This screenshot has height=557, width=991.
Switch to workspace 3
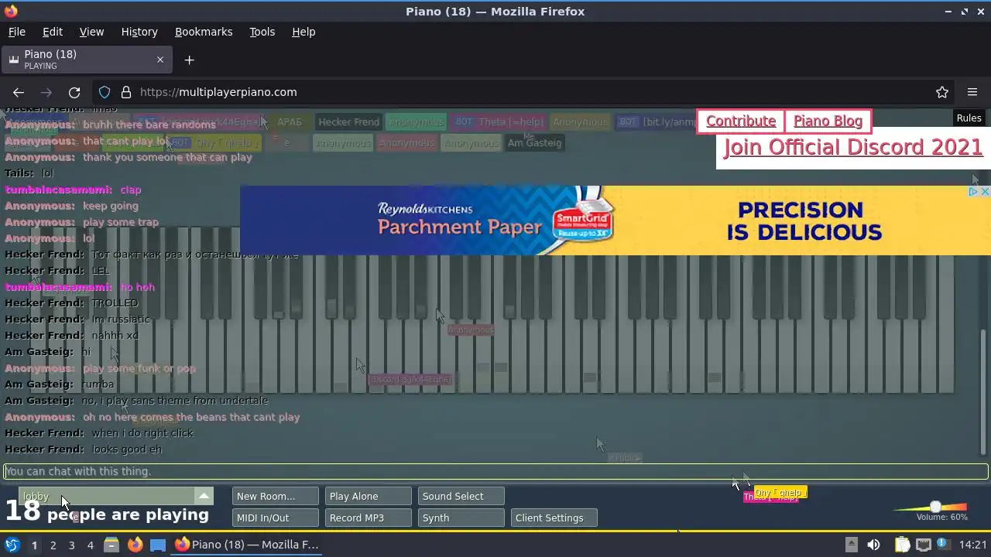71,545
